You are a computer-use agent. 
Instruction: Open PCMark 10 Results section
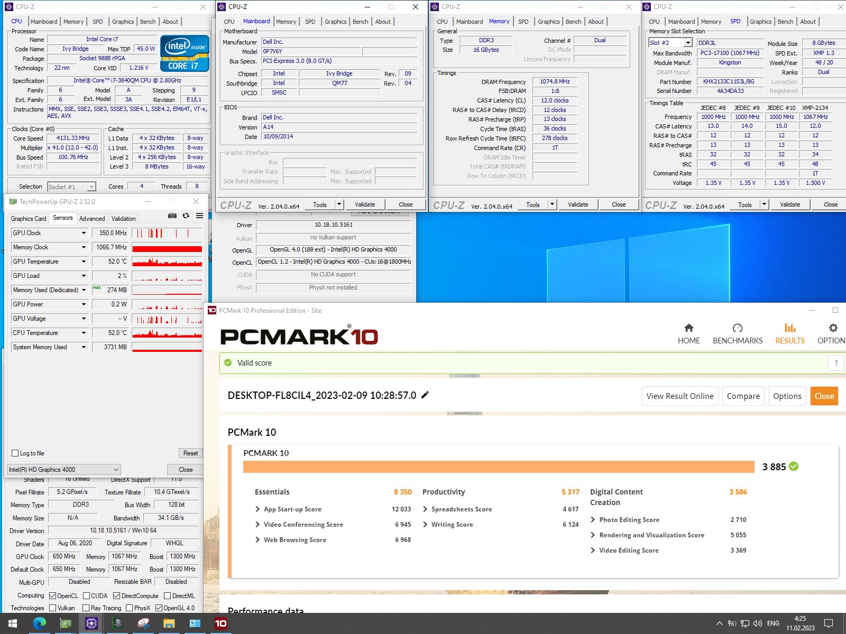click(x=790, y=334)
